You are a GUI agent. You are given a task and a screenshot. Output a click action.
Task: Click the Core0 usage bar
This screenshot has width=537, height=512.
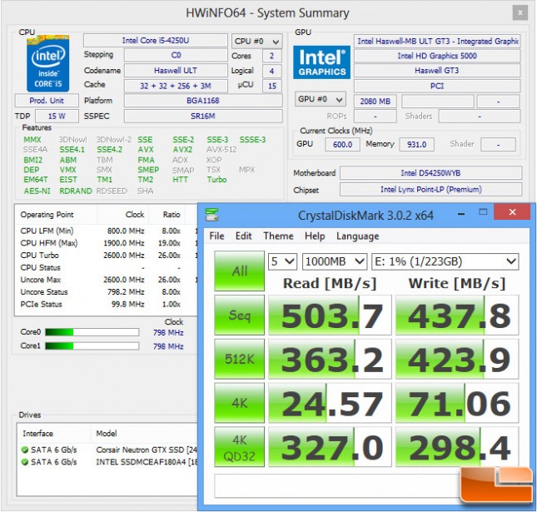92,332
